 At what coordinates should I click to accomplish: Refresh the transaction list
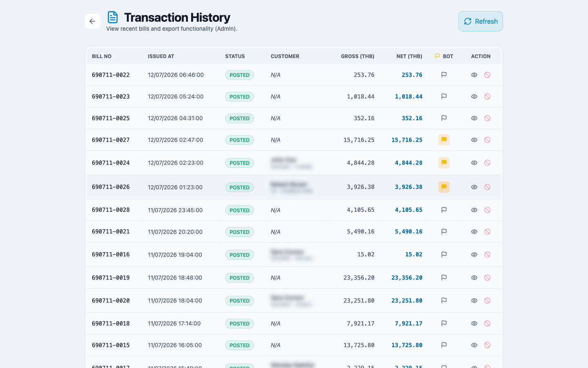[x=481, y=21]
